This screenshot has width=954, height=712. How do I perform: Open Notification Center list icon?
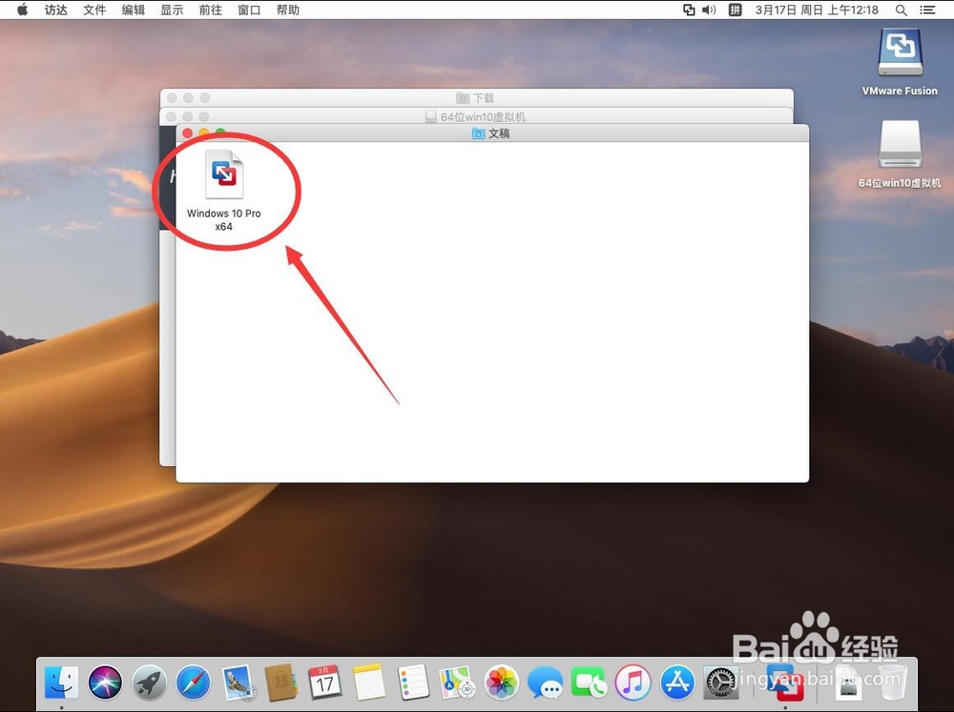coord(927,10)
